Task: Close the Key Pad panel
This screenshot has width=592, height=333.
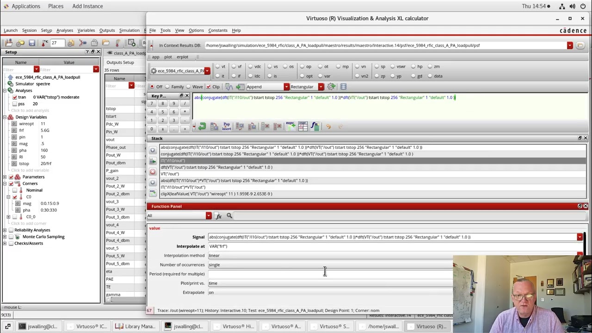Action: (187, 96)
